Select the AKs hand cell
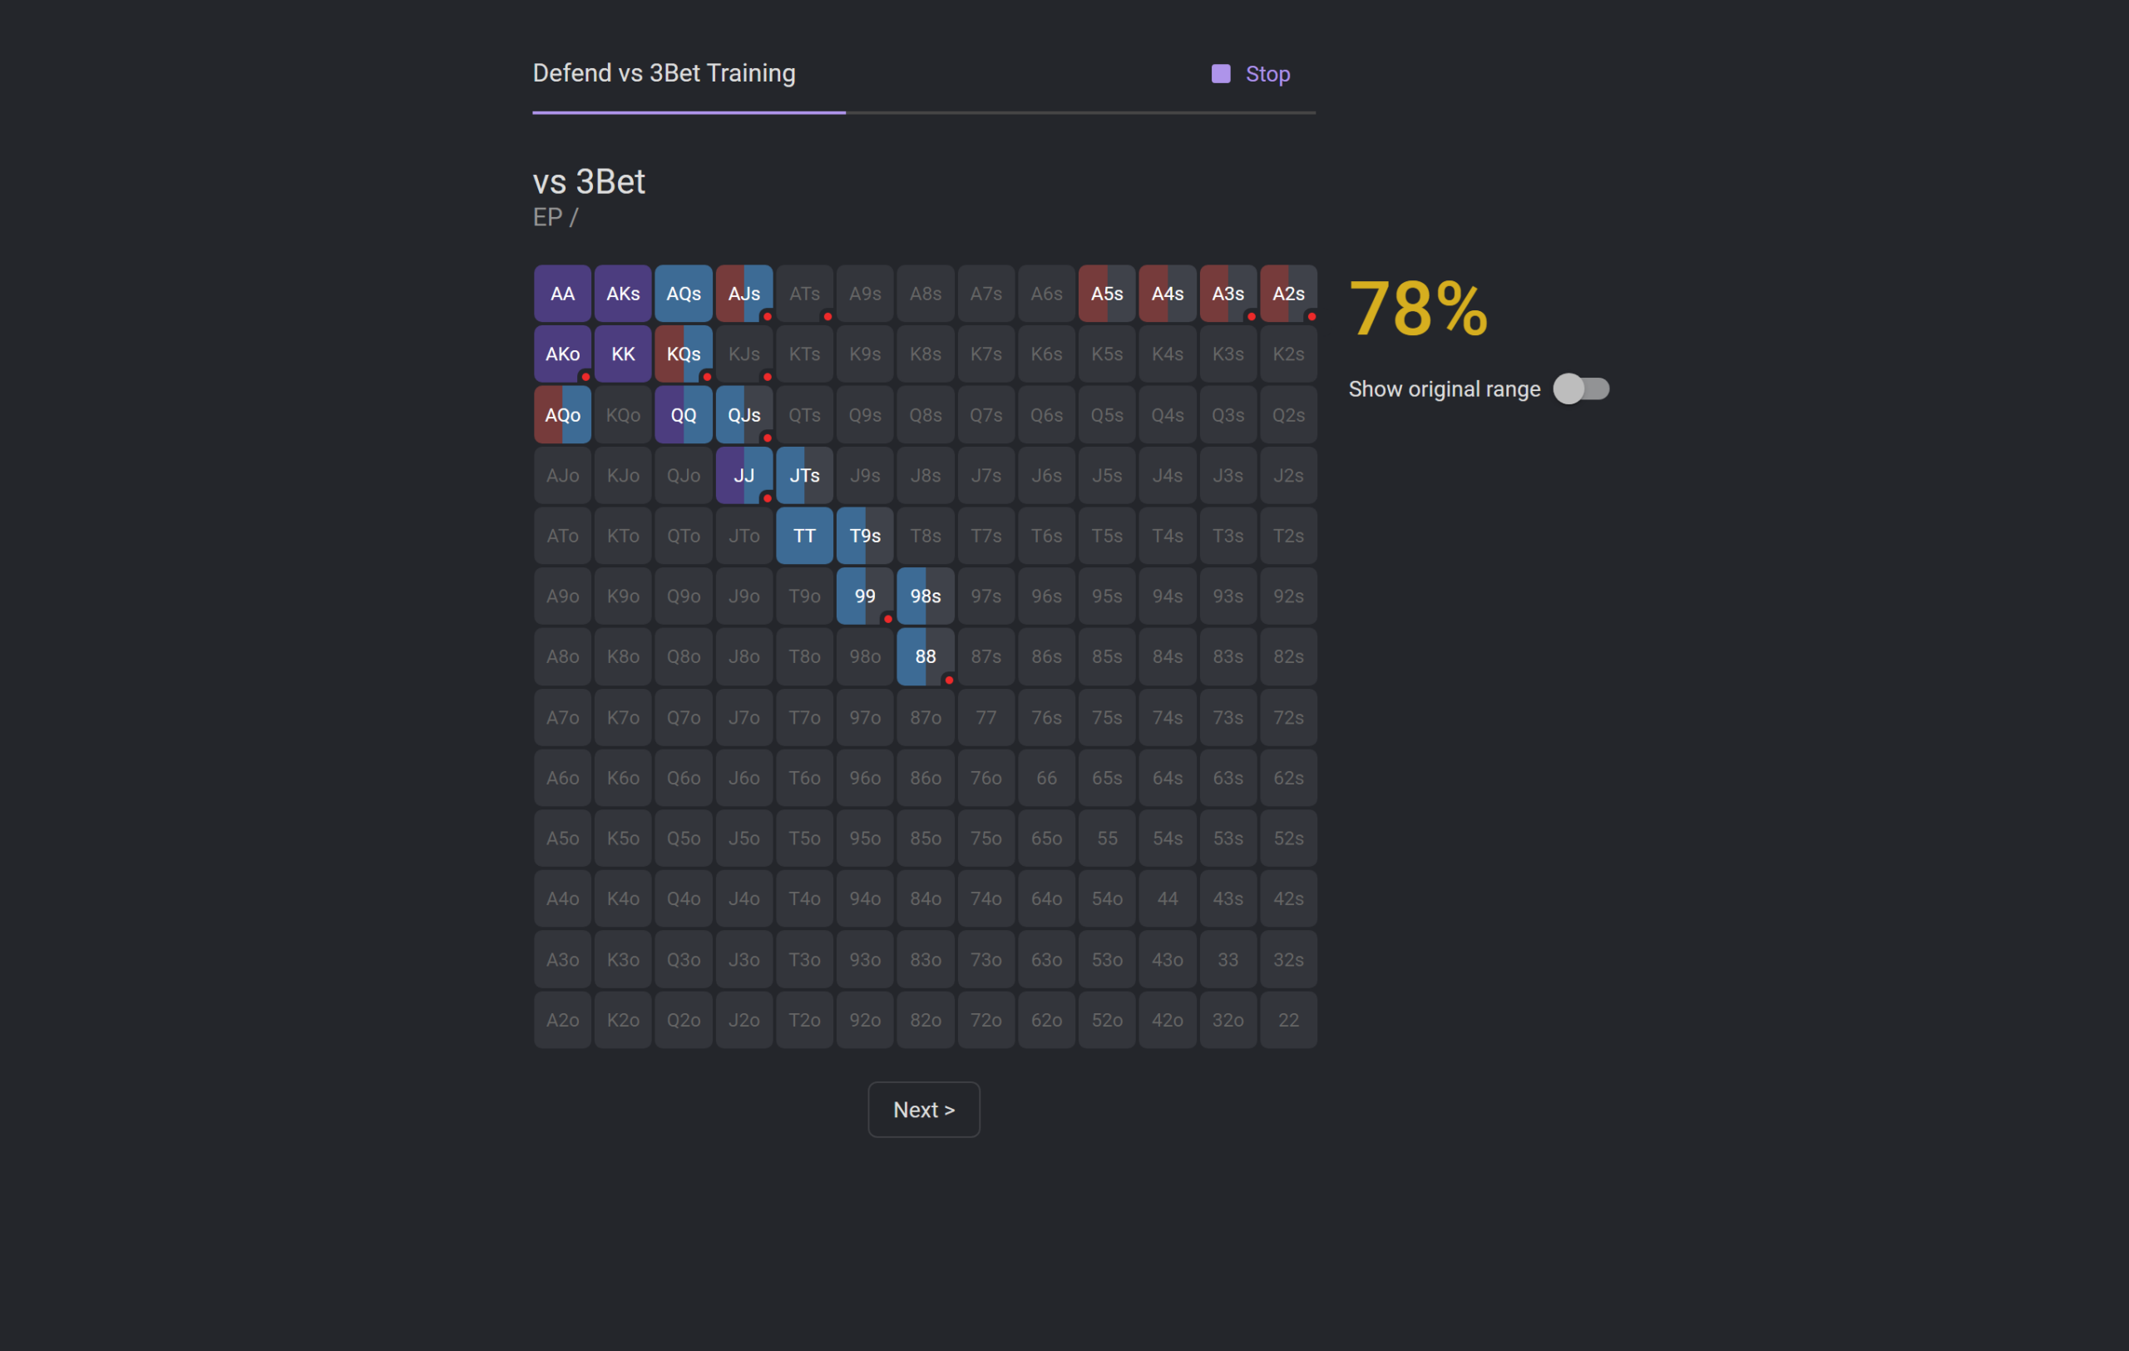 click(x=622, y=294)
